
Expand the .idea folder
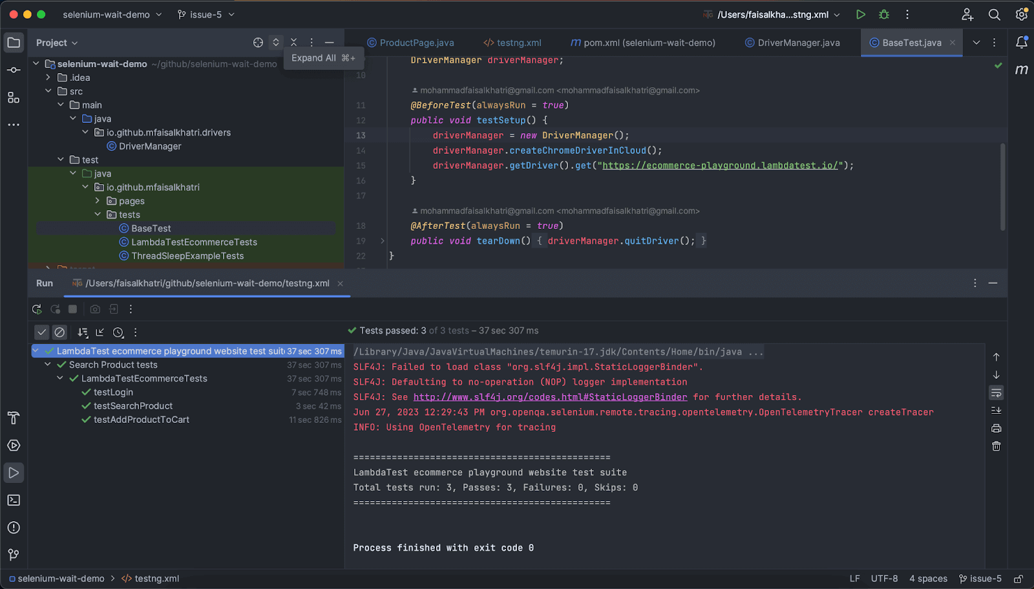[47, 77]
